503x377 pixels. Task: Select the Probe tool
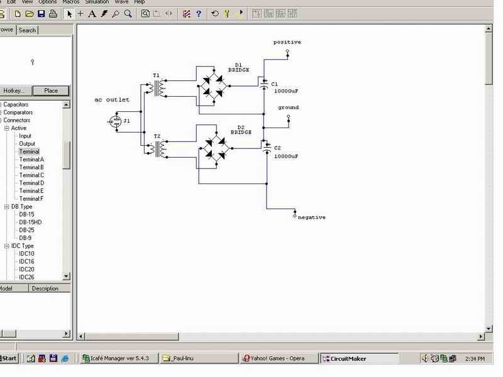pos(116,14)
